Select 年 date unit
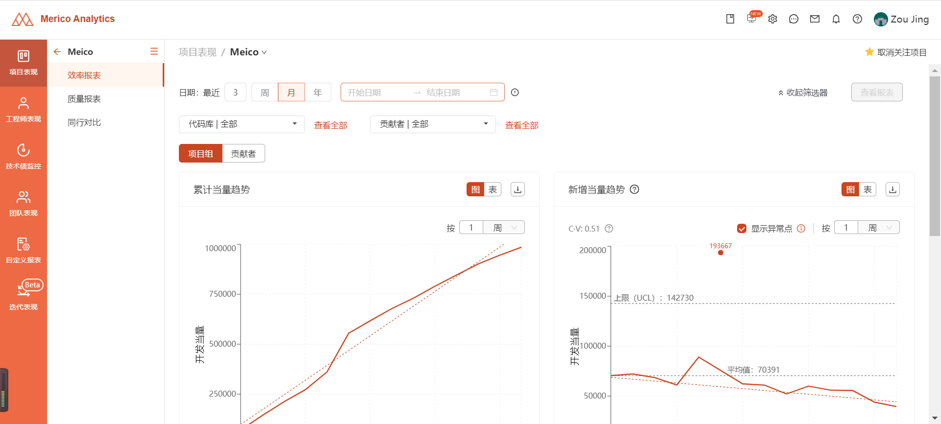Screen dimensions: 941x424 click(x=318, y=92)
